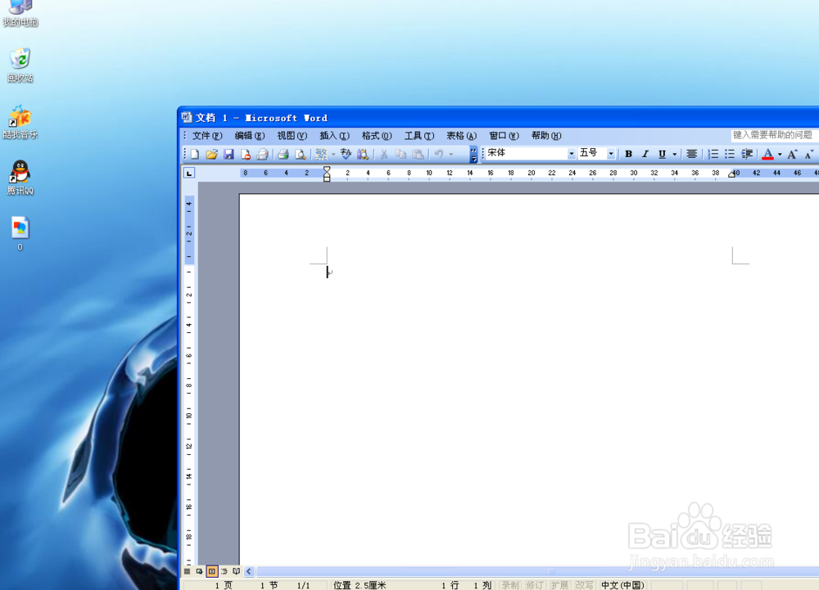Expand Standard toolbar options chevron
The image size is (819, 590).
[473, 154]
